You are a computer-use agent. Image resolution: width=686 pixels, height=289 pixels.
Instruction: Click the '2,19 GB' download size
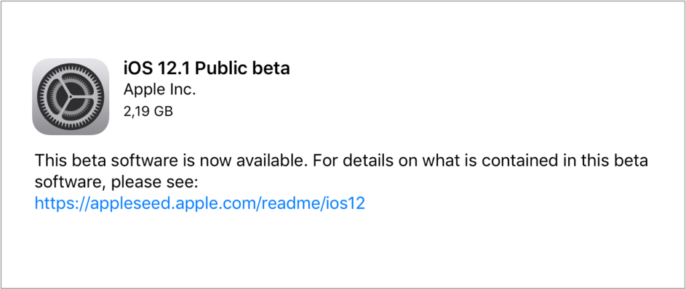point(148,111)
